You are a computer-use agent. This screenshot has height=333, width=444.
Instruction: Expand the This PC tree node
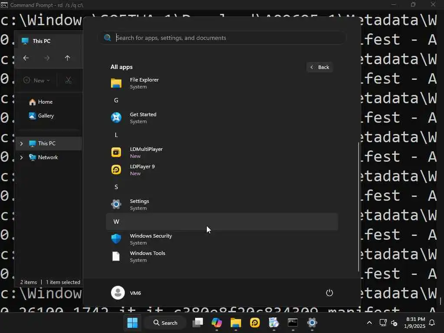(x=22, y=144)
